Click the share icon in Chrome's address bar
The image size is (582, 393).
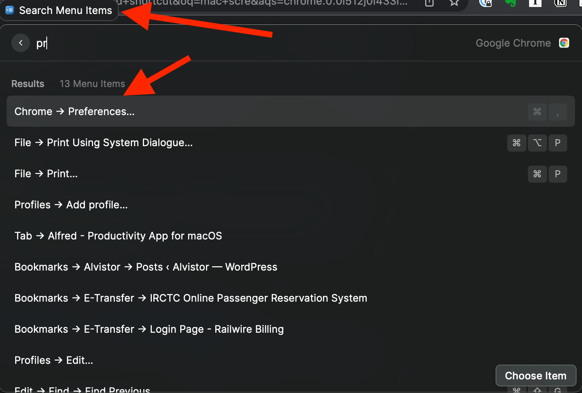(x=429, y=3)
